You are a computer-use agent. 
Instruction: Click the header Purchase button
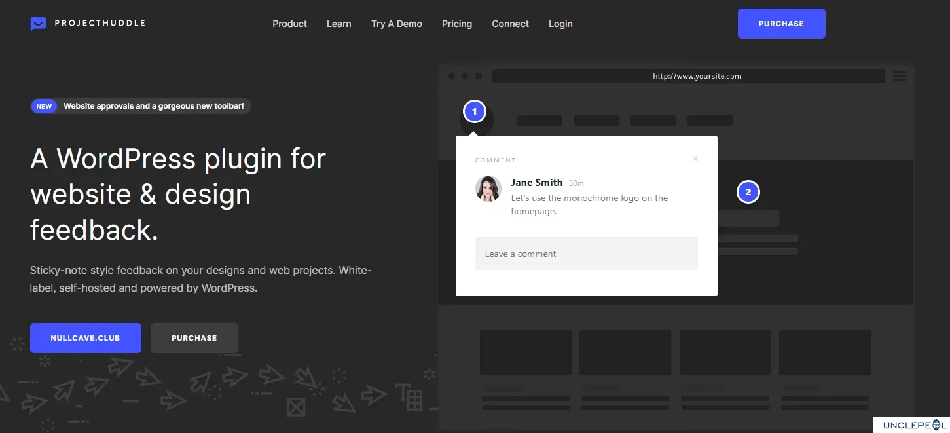(781, 24)
